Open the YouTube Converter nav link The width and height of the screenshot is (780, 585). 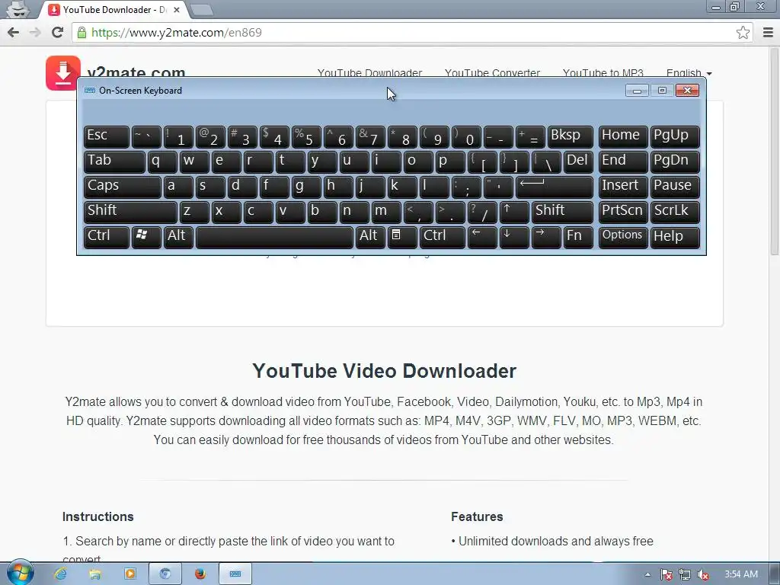pyautogui.click(x=492, y=72)
